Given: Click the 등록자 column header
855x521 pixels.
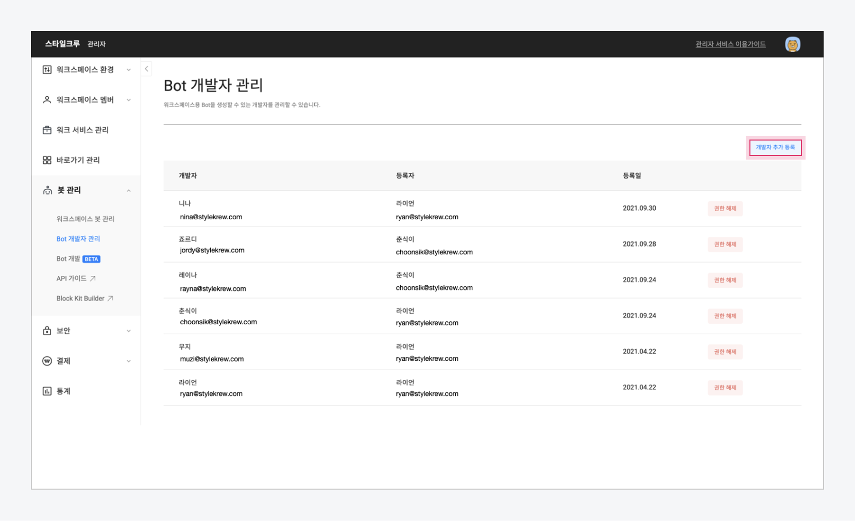Looking at the screenshot, I should pos(405,176).
